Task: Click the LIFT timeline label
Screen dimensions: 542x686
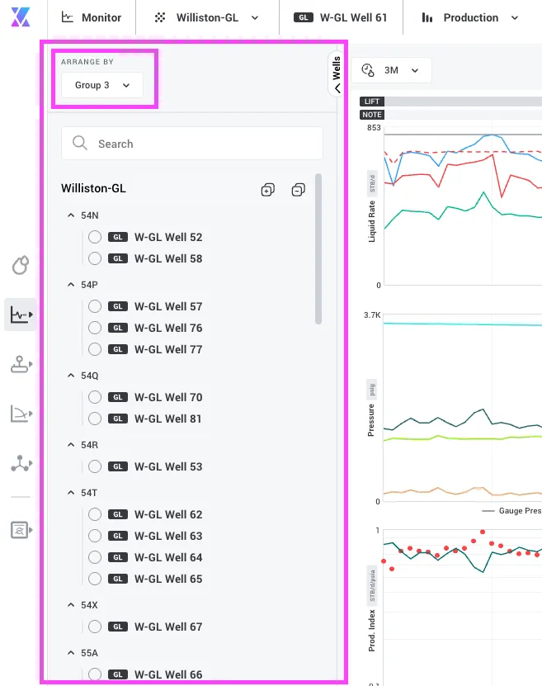Action: click(x=372, y=102)
